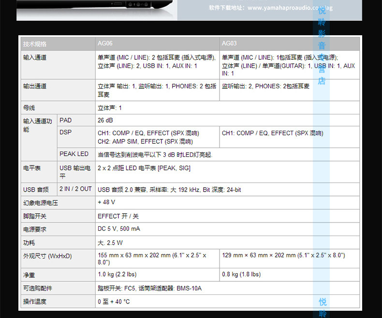The image size is (382, 318).
Task: Click the '净重' row label
Action: tap(29, 275)
